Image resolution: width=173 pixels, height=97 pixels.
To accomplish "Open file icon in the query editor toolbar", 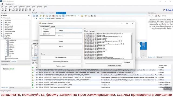I will (x=34, y=16).
